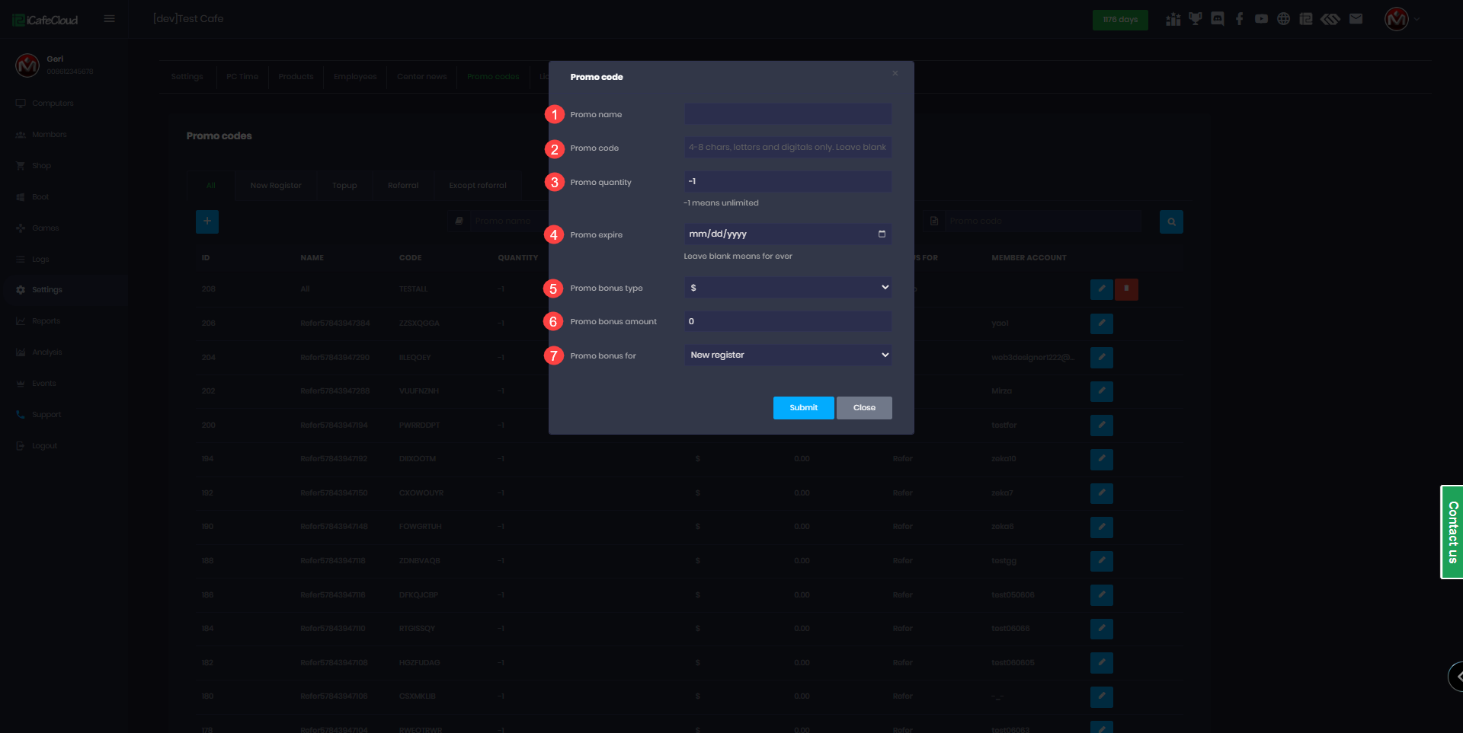
Task: Click the Promo name input field
Action: coord(787,114)
